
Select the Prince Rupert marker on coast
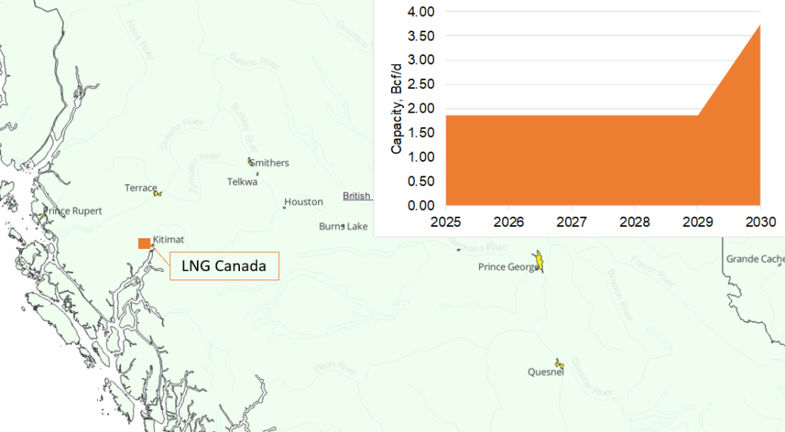point(43,218)
